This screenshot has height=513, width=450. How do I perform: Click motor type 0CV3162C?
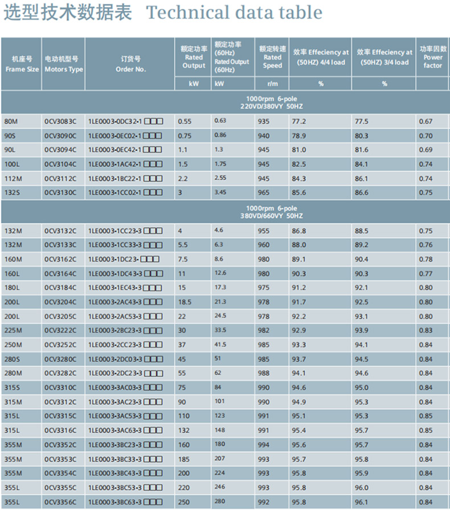point(60,260)
